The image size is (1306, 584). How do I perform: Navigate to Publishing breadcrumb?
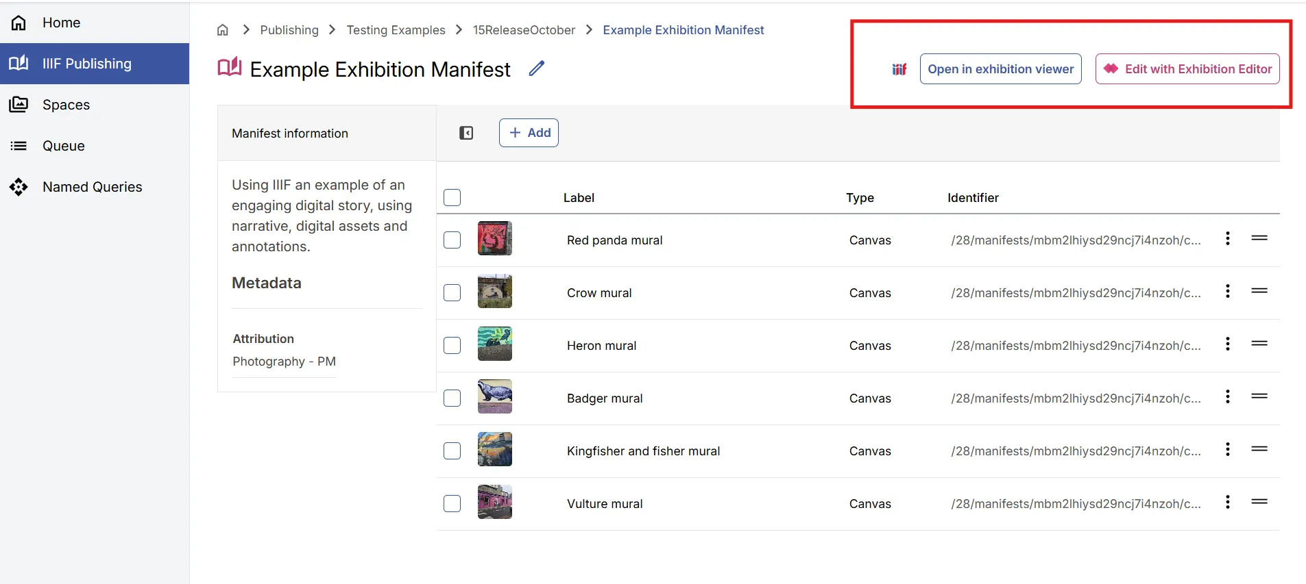(289, 30)
